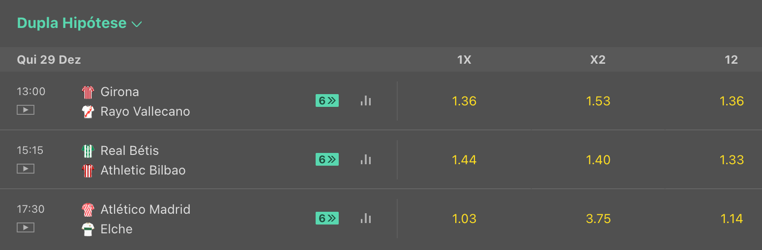
Task: Expand more markets badge for Girona match
Action: click(x=327, y=101)
